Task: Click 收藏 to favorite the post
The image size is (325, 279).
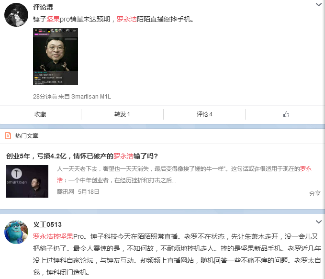Action: click(40, 114)
